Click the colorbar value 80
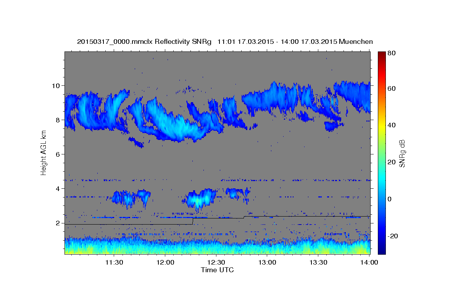458x305 pixels. click(x=391, y=53)
